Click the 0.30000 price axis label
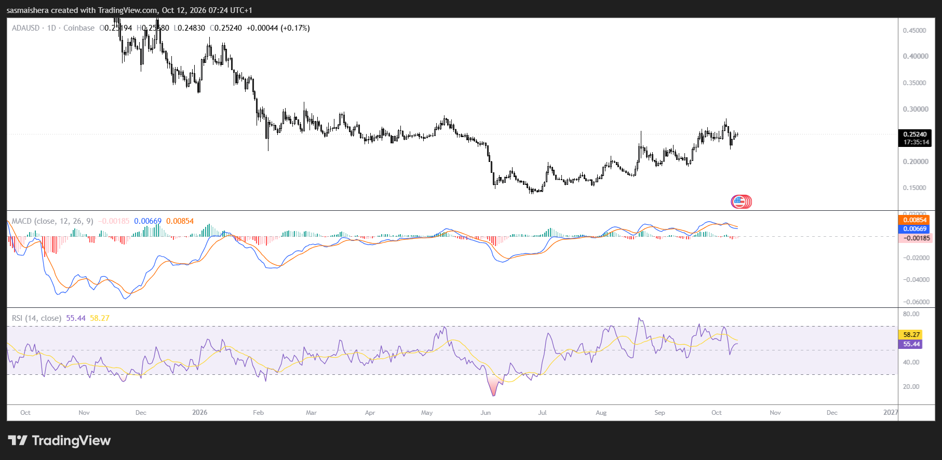This screenshot has width=942, height=460. 916,109
